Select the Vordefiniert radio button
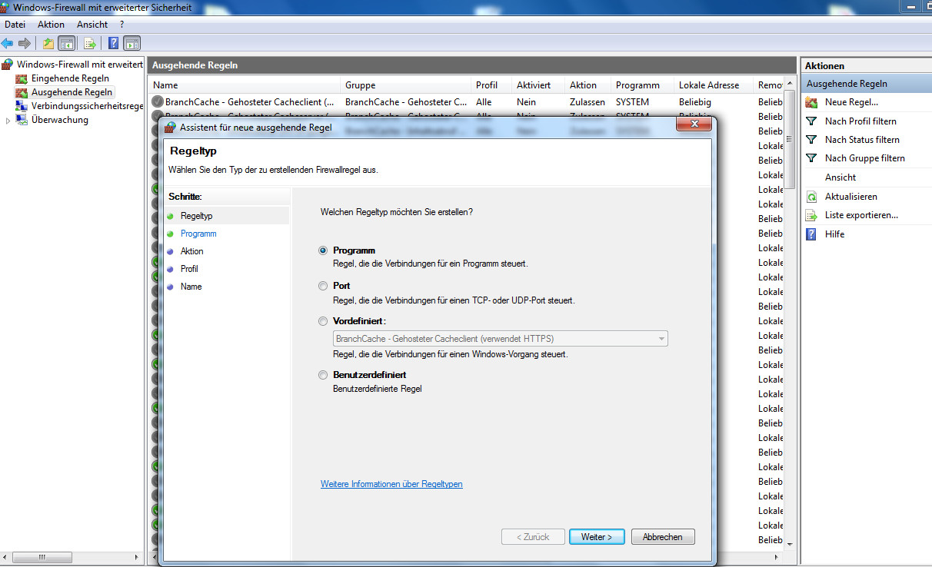 (323, 321)
